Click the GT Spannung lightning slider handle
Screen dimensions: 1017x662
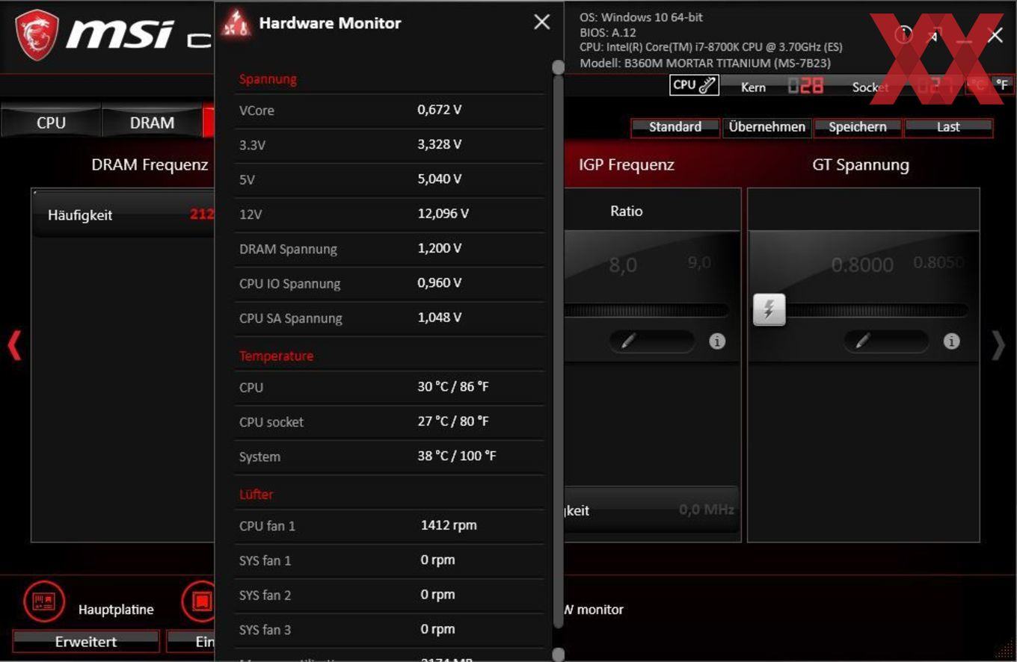[x=769, y=309]
